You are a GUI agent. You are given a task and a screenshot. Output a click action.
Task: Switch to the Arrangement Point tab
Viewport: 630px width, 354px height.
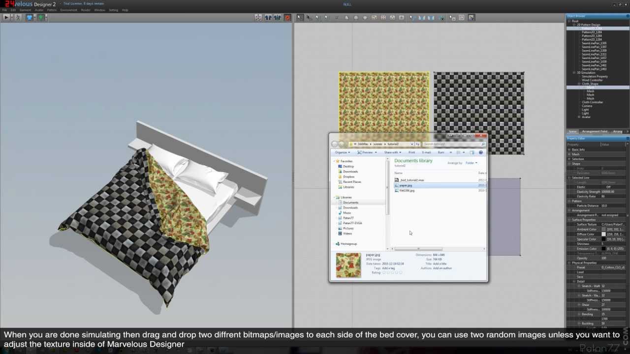click(595, 131)
